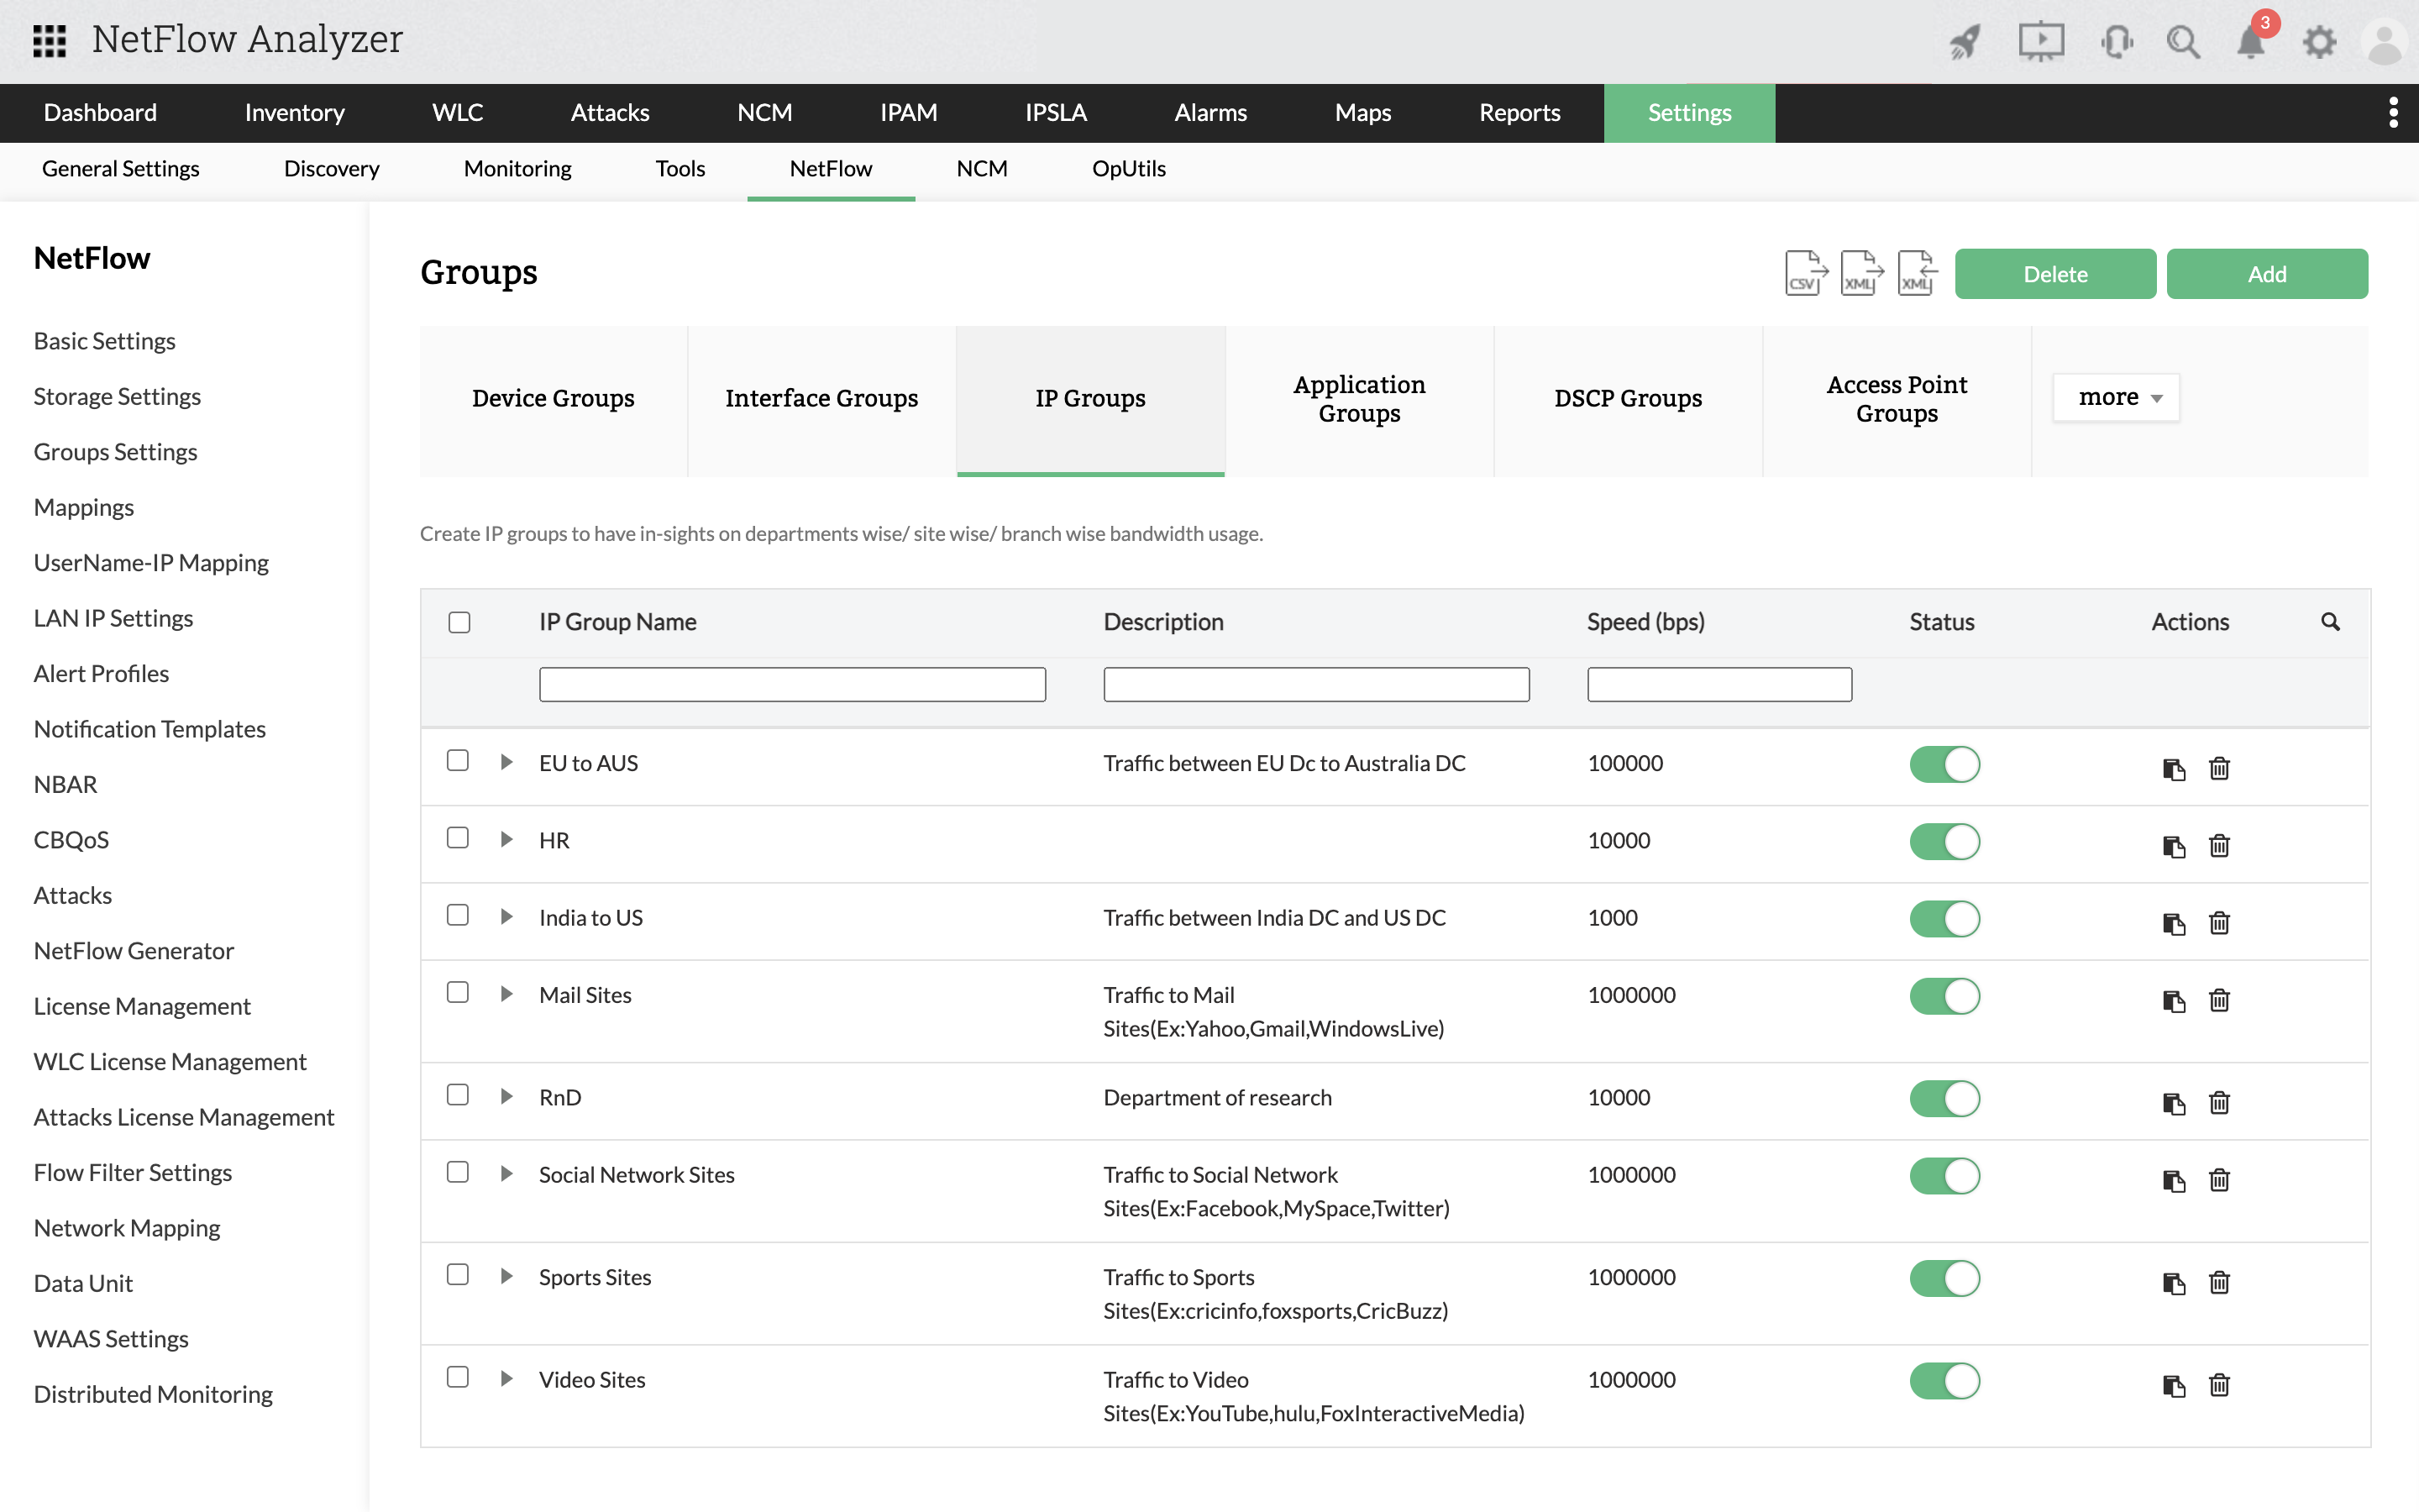Open the Reports menu
Viewport: 2419px width, 1512px height.
pyautogui.click(x=1519, y=113)
